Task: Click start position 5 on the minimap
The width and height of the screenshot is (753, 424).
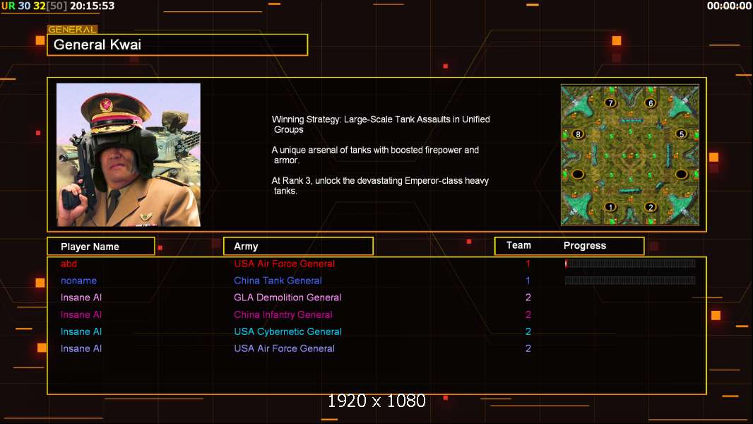Action: [681, 134]
